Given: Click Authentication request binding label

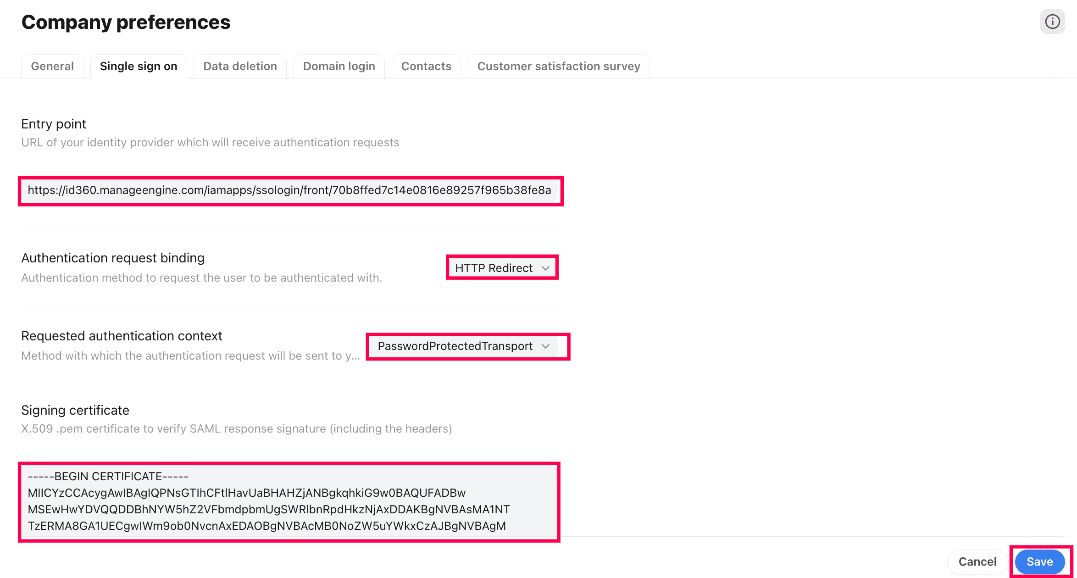Looking at the screenshot, I should tap(113, 258).
